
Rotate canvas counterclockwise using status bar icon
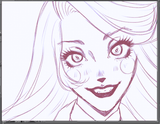click(x=37, y=121)
